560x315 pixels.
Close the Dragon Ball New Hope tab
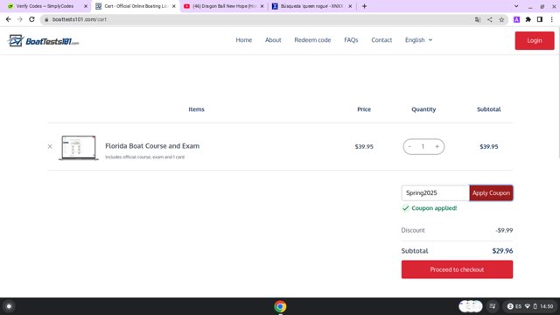pyautogui.click(x=262, y=6)
